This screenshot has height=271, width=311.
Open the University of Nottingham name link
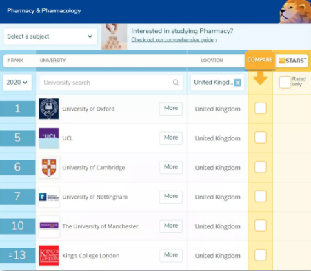[94, 197]
